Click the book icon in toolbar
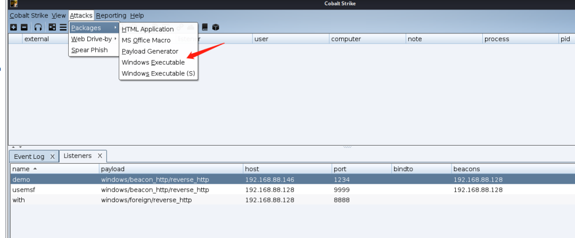 205,27
